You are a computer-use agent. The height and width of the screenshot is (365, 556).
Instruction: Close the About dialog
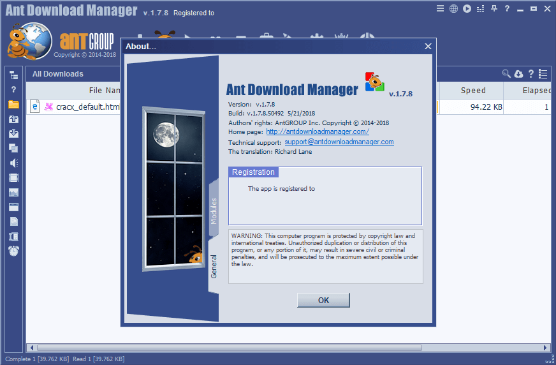pos(428,47)
